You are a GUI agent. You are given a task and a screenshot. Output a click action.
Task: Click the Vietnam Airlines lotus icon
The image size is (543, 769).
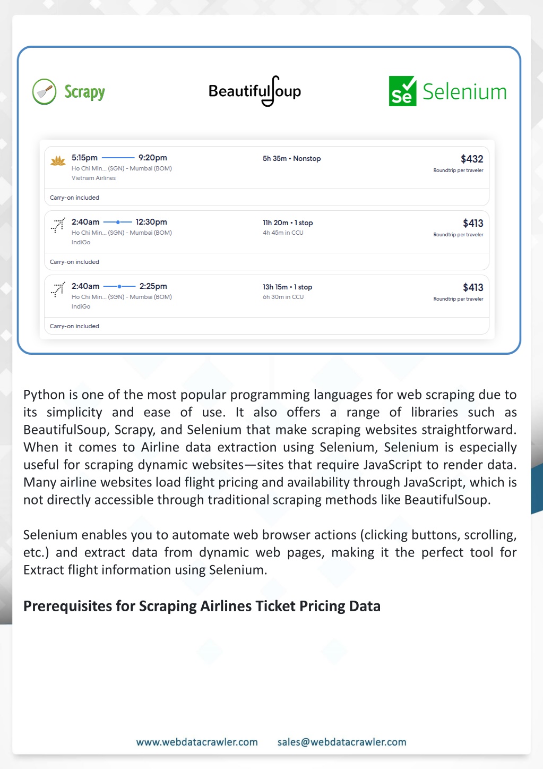tap(58, 160)
